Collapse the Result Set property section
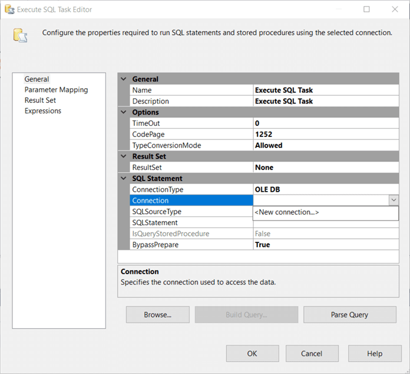Viewport: 410px width, 374px height. pyautogui.click(x=124, y=157)
